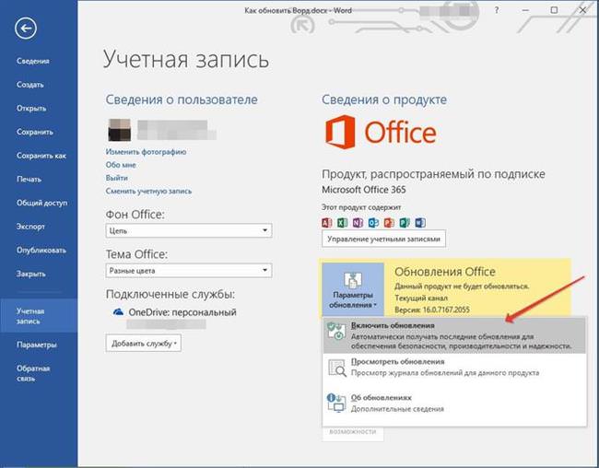Click the help question mark icon
The height and width of the screenshot is (468, 599).
coord(496,10)
